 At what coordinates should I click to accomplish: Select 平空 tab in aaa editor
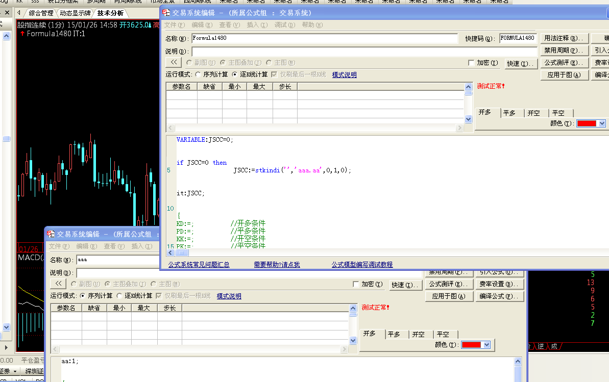443,334
